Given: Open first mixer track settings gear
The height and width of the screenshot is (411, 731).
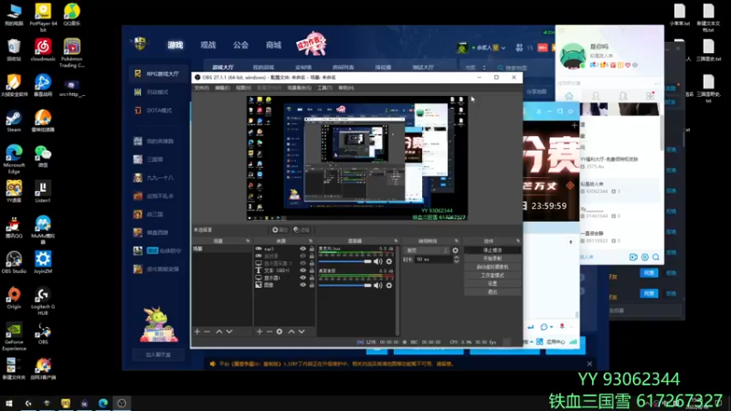Looking at the screenshot, I should click(389, 261).
